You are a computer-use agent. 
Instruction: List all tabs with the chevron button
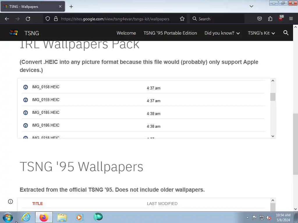pos(251,6)
